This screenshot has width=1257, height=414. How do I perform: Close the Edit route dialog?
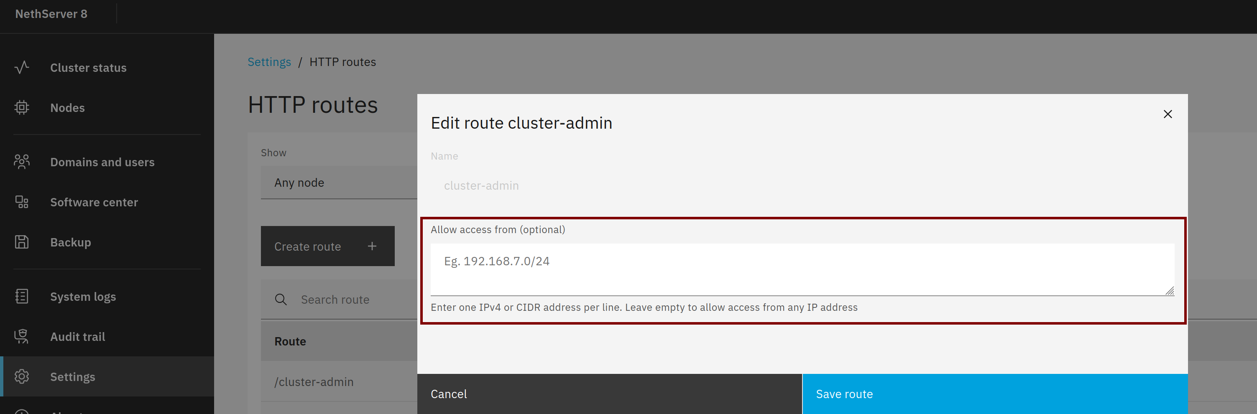1167,114
